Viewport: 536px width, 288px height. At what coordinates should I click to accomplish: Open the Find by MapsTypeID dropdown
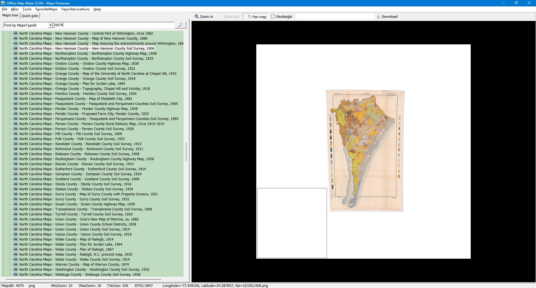[51, 25]
